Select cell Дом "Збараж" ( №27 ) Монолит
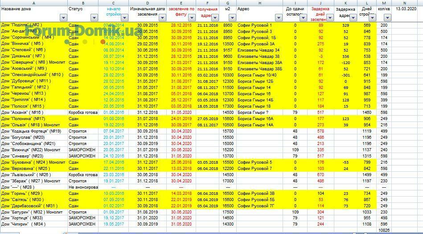 pos(34,181)
